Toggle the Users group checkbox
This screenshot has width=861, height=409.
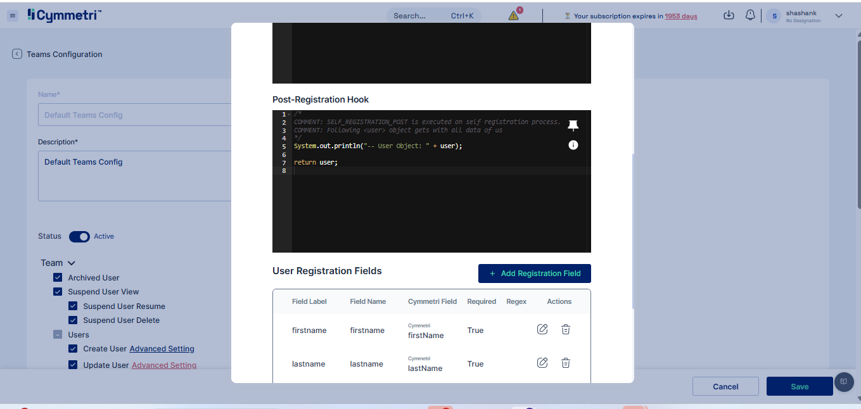[58, 335]
